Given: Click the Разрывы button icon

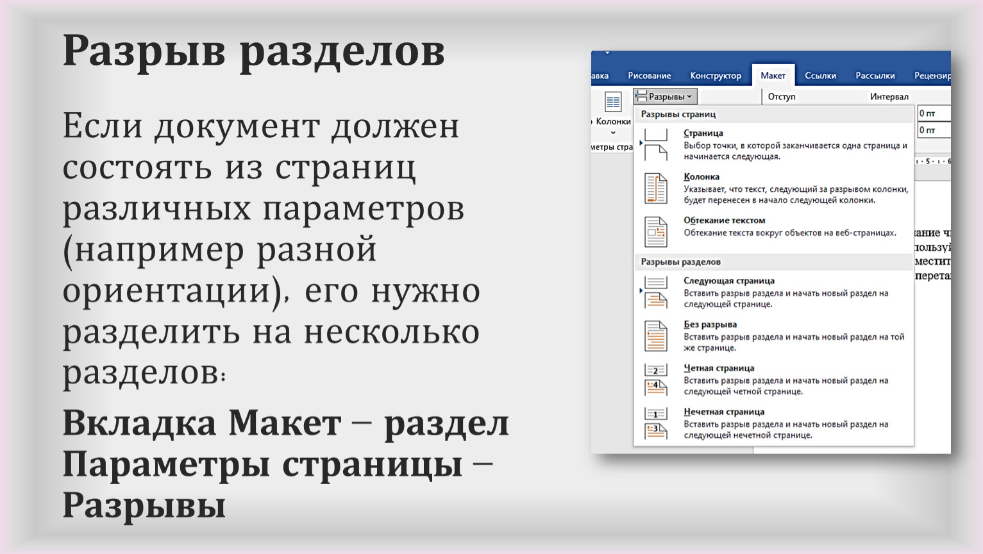Looking at the screenshot, I should pyautogui.click(x=641, y=96).
